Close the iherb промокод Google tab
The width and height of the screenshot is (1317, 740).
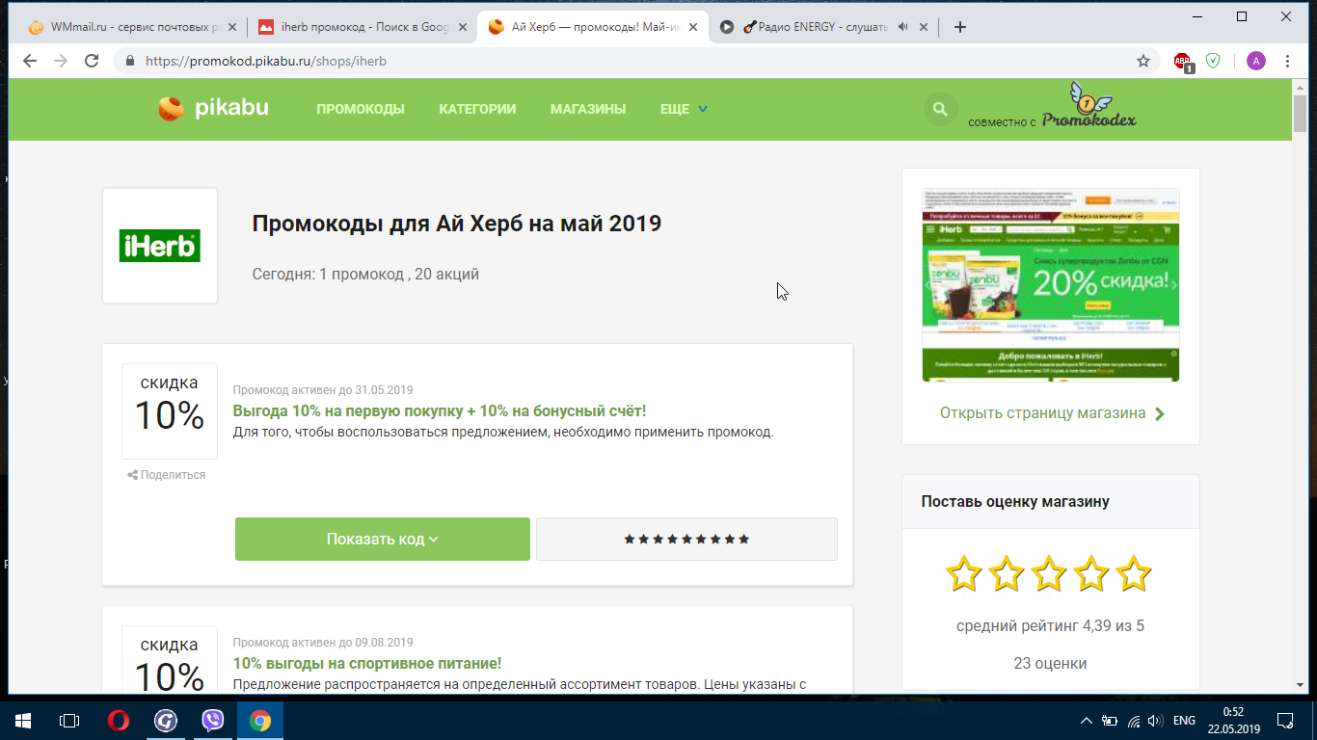(x=461, y=27)
